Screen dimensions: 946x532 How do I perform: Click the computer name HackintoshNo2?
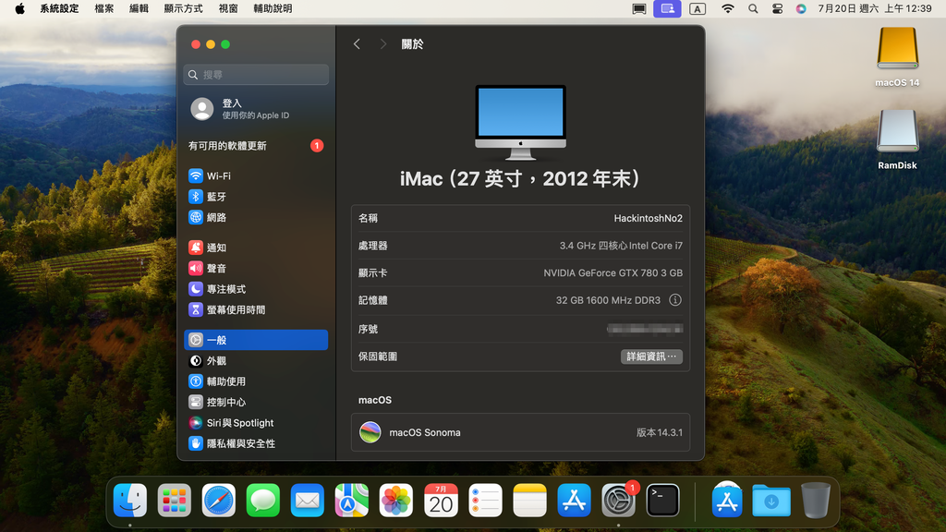pyautogui.click(x=648, y=218)
